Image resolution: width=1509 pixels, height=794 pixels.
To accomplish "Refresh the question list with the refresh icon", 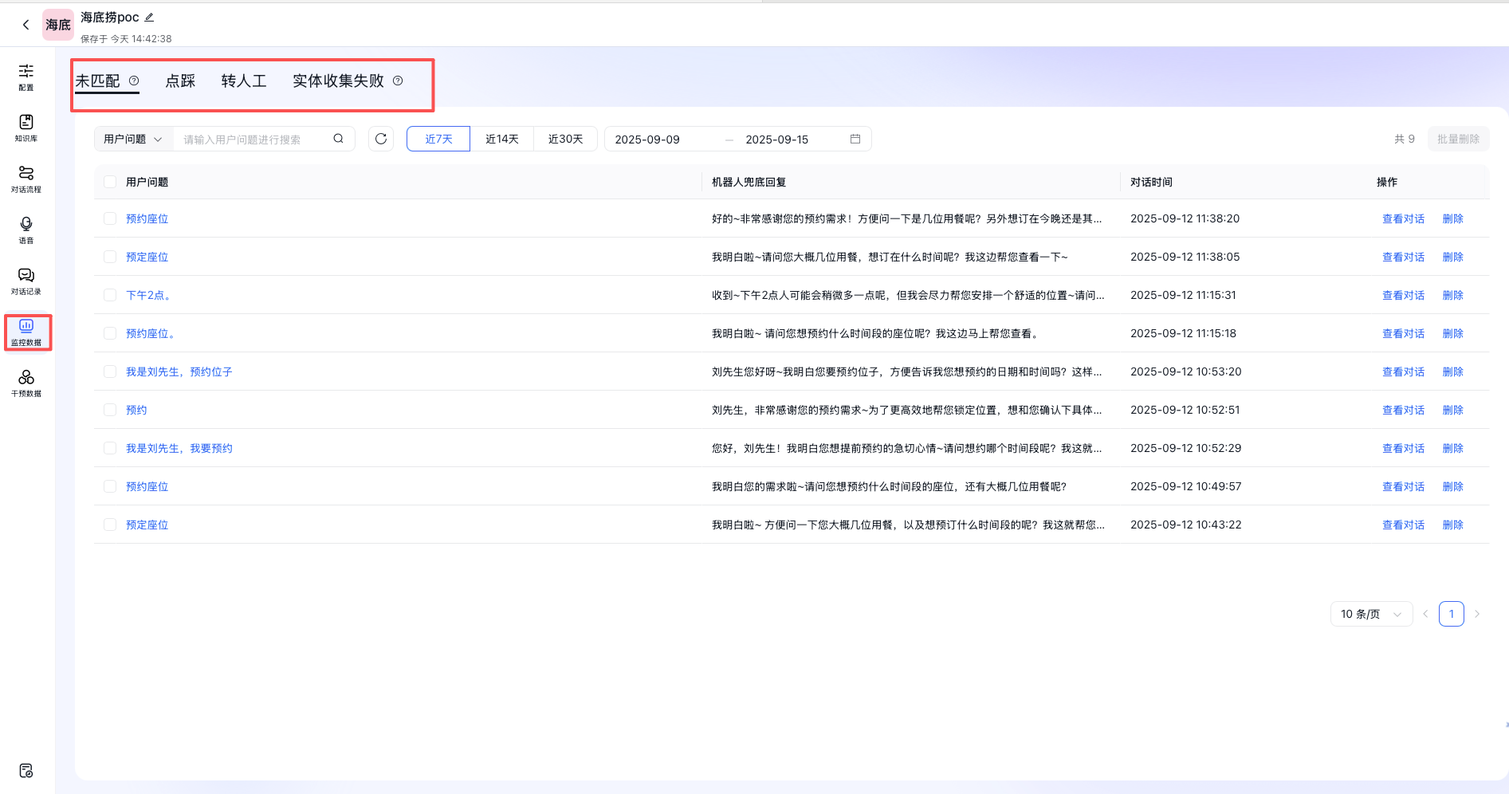I will (x=380, y=139).
